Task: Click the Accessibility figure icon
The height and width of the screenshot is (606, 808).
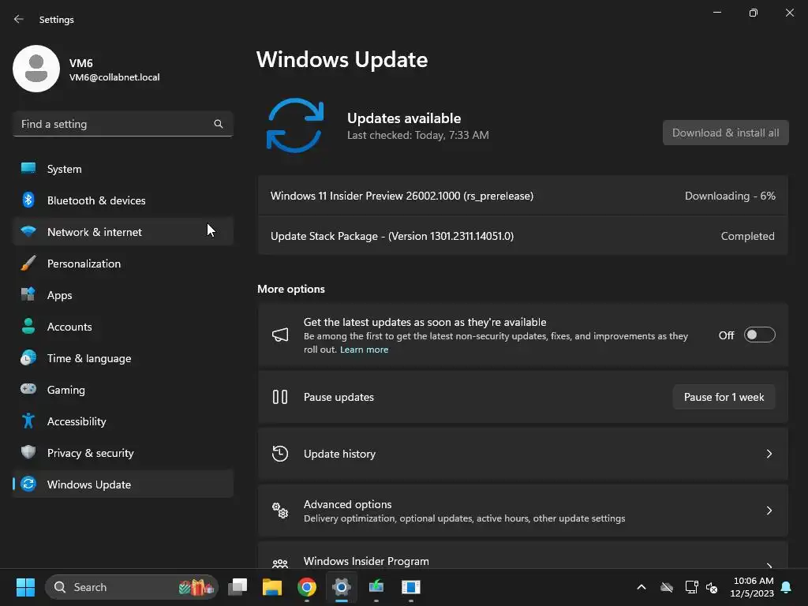Action: [x=28, y=421]
